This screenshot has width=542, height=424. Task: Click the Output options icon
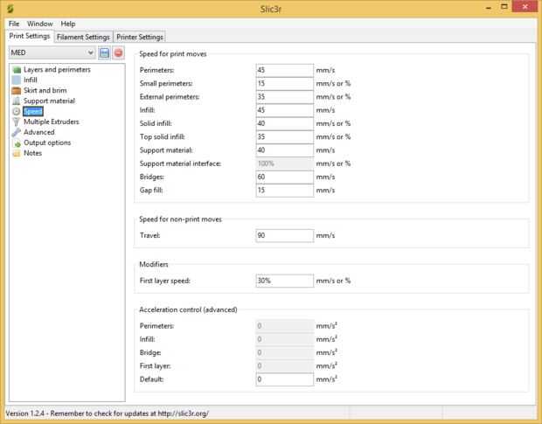click(17, 142)
